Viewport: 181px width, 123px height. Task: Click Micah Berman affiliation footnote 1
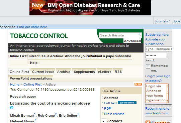point(35,114)
